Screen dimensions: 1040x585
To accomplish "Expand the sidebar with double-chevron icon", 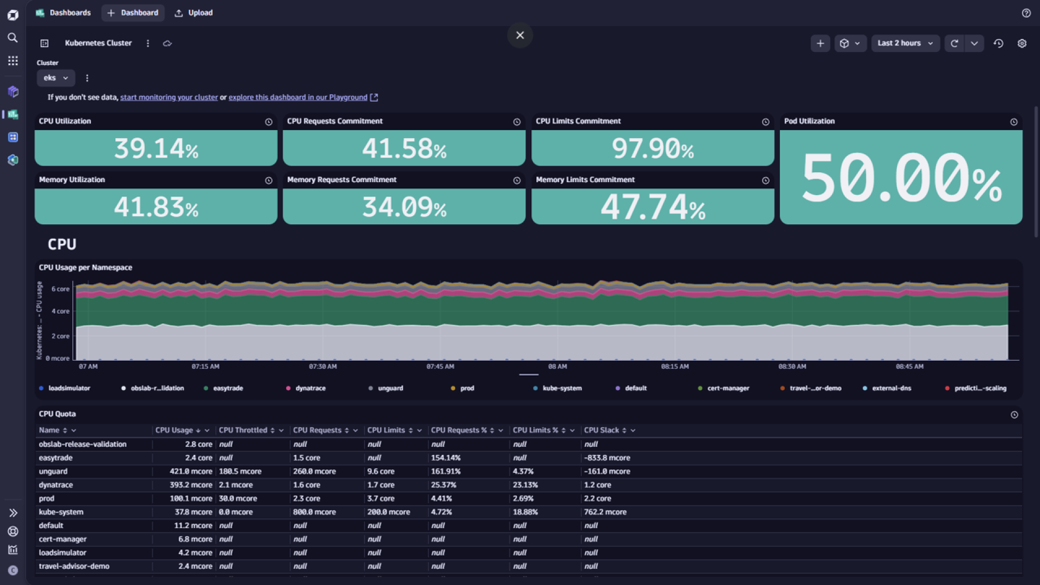I will pyautogui.click(x=12, y=513).
